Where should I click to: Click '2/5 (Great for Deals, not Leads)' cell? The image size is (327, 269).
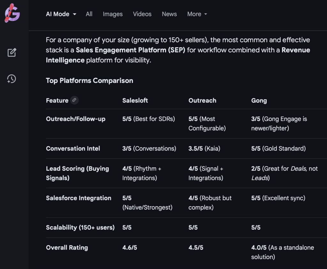pos(285,173)
